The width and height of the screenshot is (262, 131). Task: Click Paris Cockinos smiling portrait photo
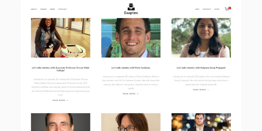click(131, 38)
